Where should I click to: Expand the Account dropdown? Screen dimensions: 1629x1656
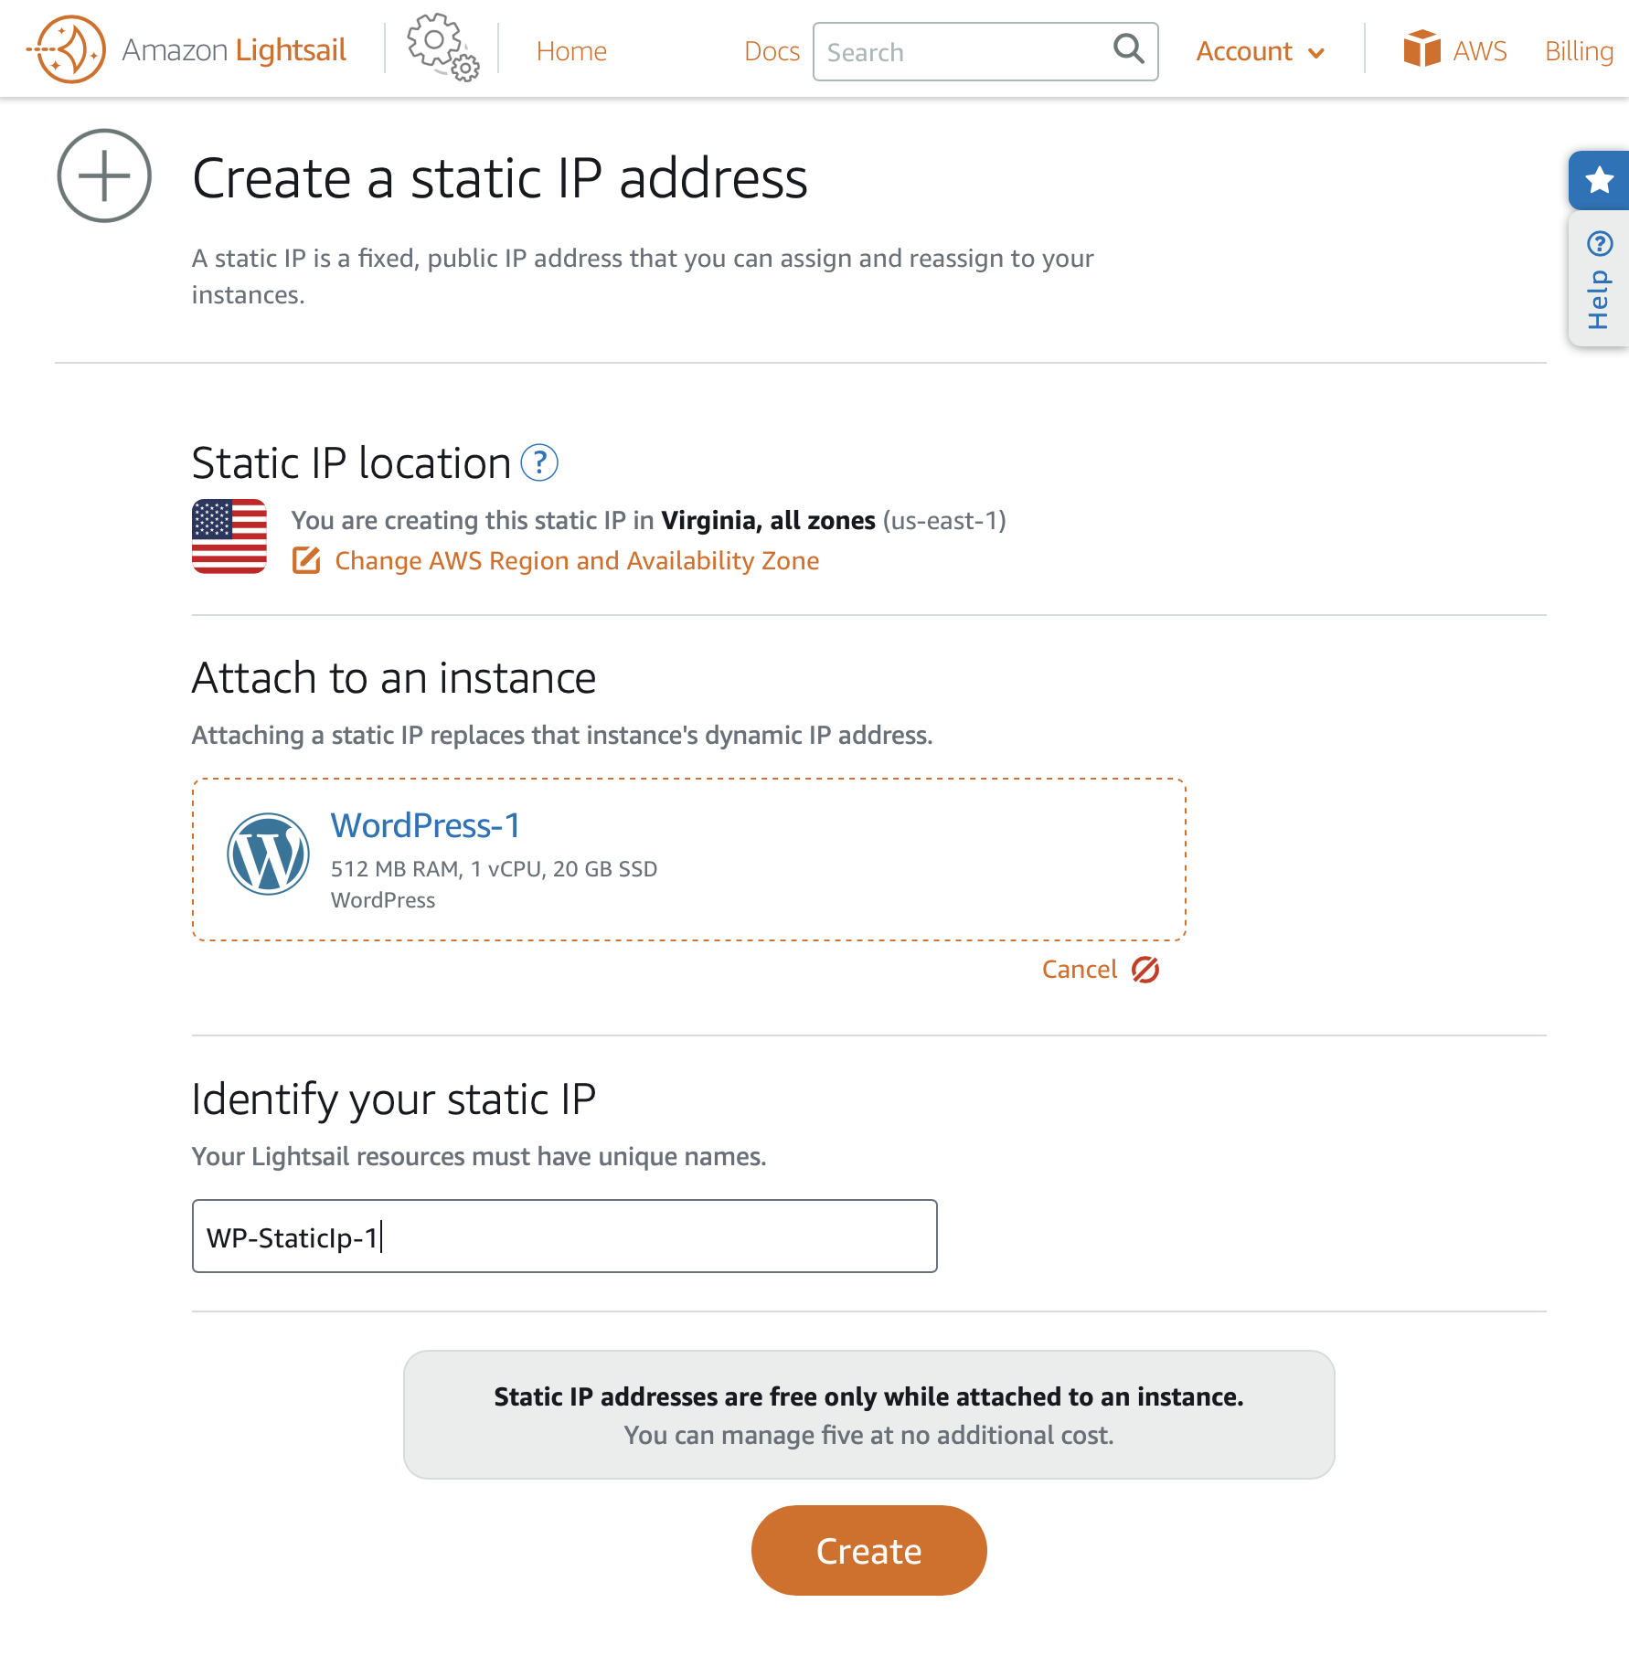point(1260,52)
